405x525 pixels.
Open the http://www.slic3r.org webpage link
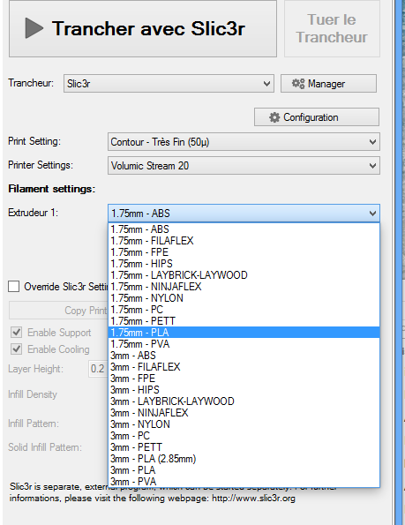pyautogui.click(x=254, y=499)
